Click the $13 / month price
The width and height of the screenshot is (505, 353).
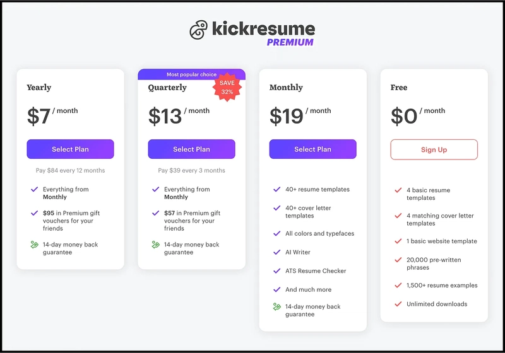pos(179,116)
